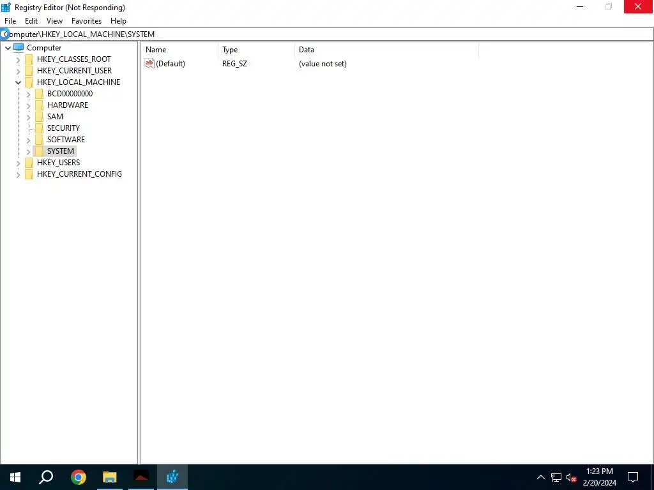Image resolution: width=654 pixels, height=490 pixels.
Task: Select the SOFTWARE key label
Action: [66, 140]
